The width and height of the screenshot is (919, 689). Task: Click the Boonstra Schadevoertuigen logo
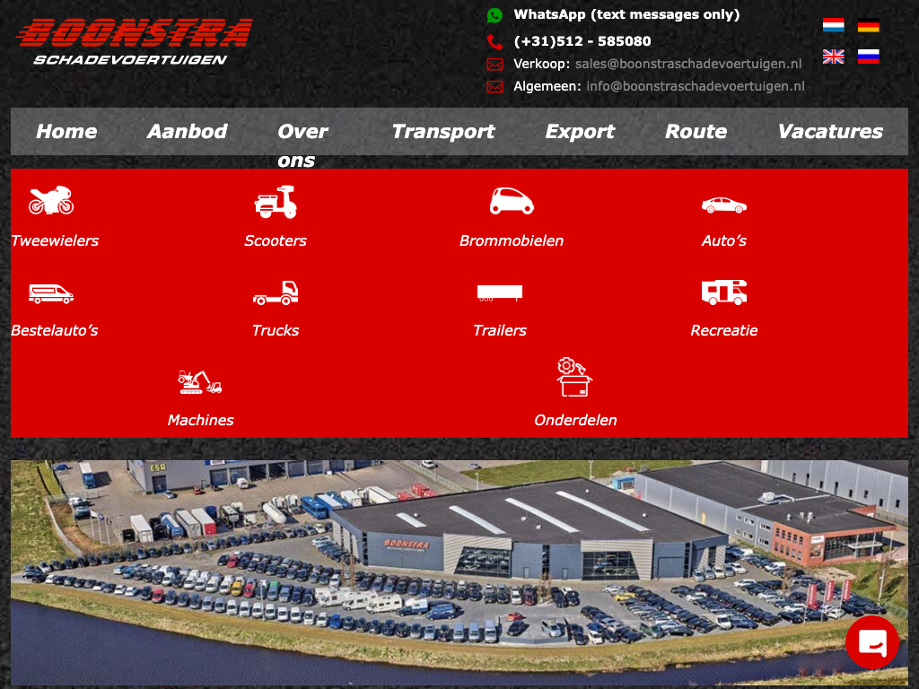coord(135,41)
